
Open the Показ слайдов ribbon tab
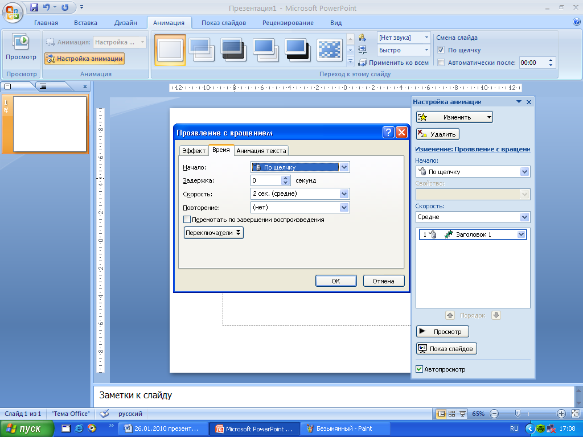224,23
